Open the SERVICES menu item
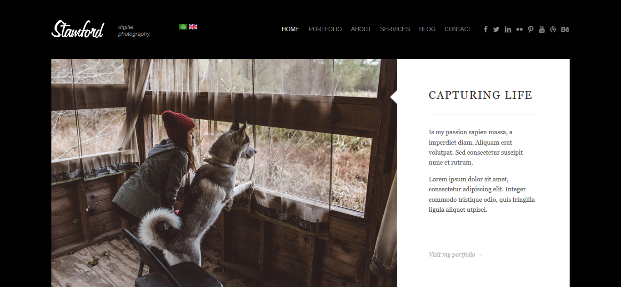Image resolution: width=621 pixels, height=287 pixels. (395, 29)
